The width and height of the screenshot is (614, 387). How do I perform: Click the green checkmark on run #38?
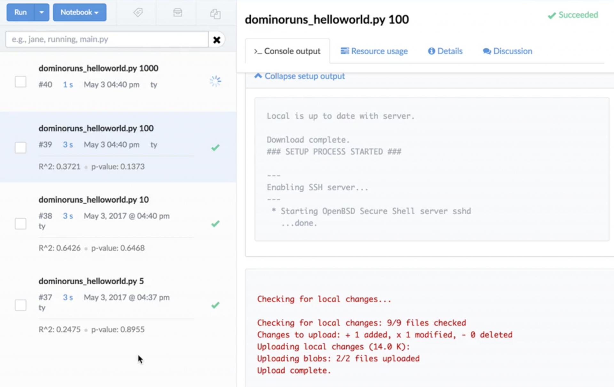point(215,223)
